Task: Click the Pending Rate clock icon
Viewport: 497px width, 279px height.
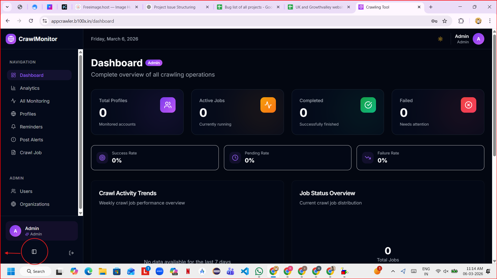Action: 235,158
